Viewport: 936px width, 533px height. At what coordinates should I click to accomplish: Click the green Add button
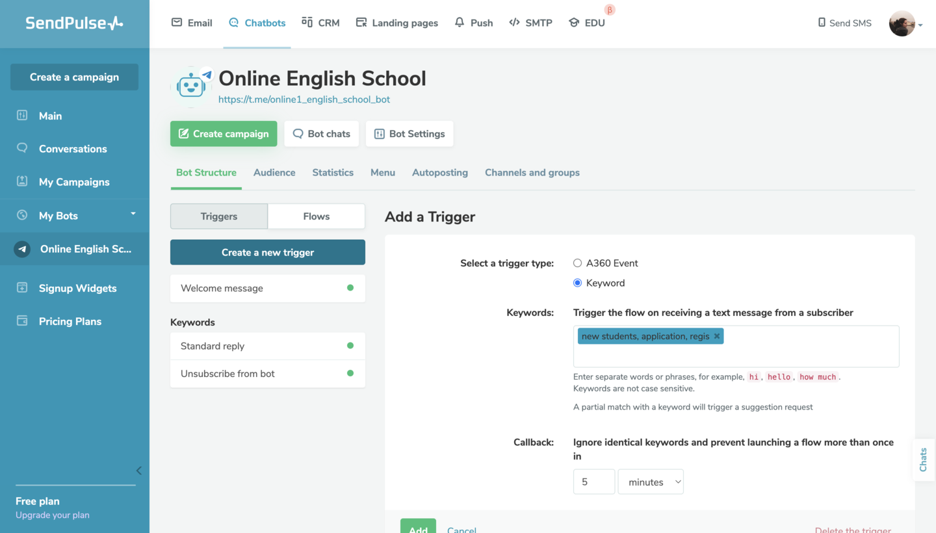point(418,526)
